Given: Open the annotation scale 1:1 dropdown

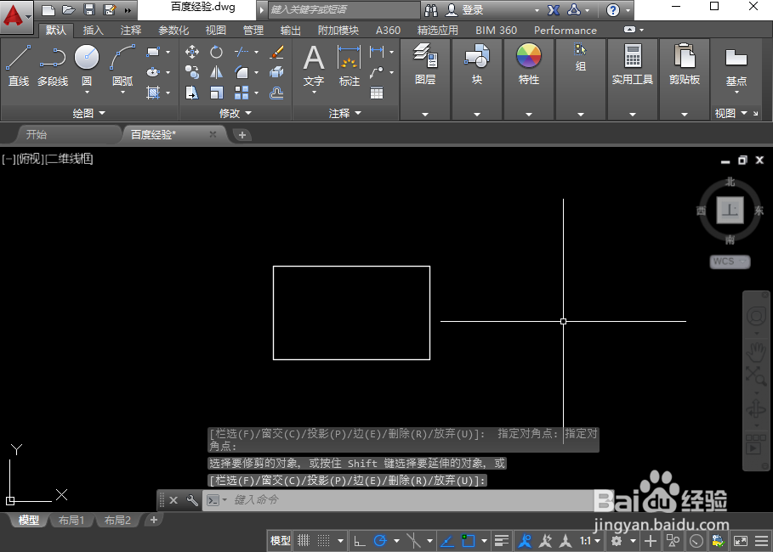Looking at the screenshot, I should 590,541.
